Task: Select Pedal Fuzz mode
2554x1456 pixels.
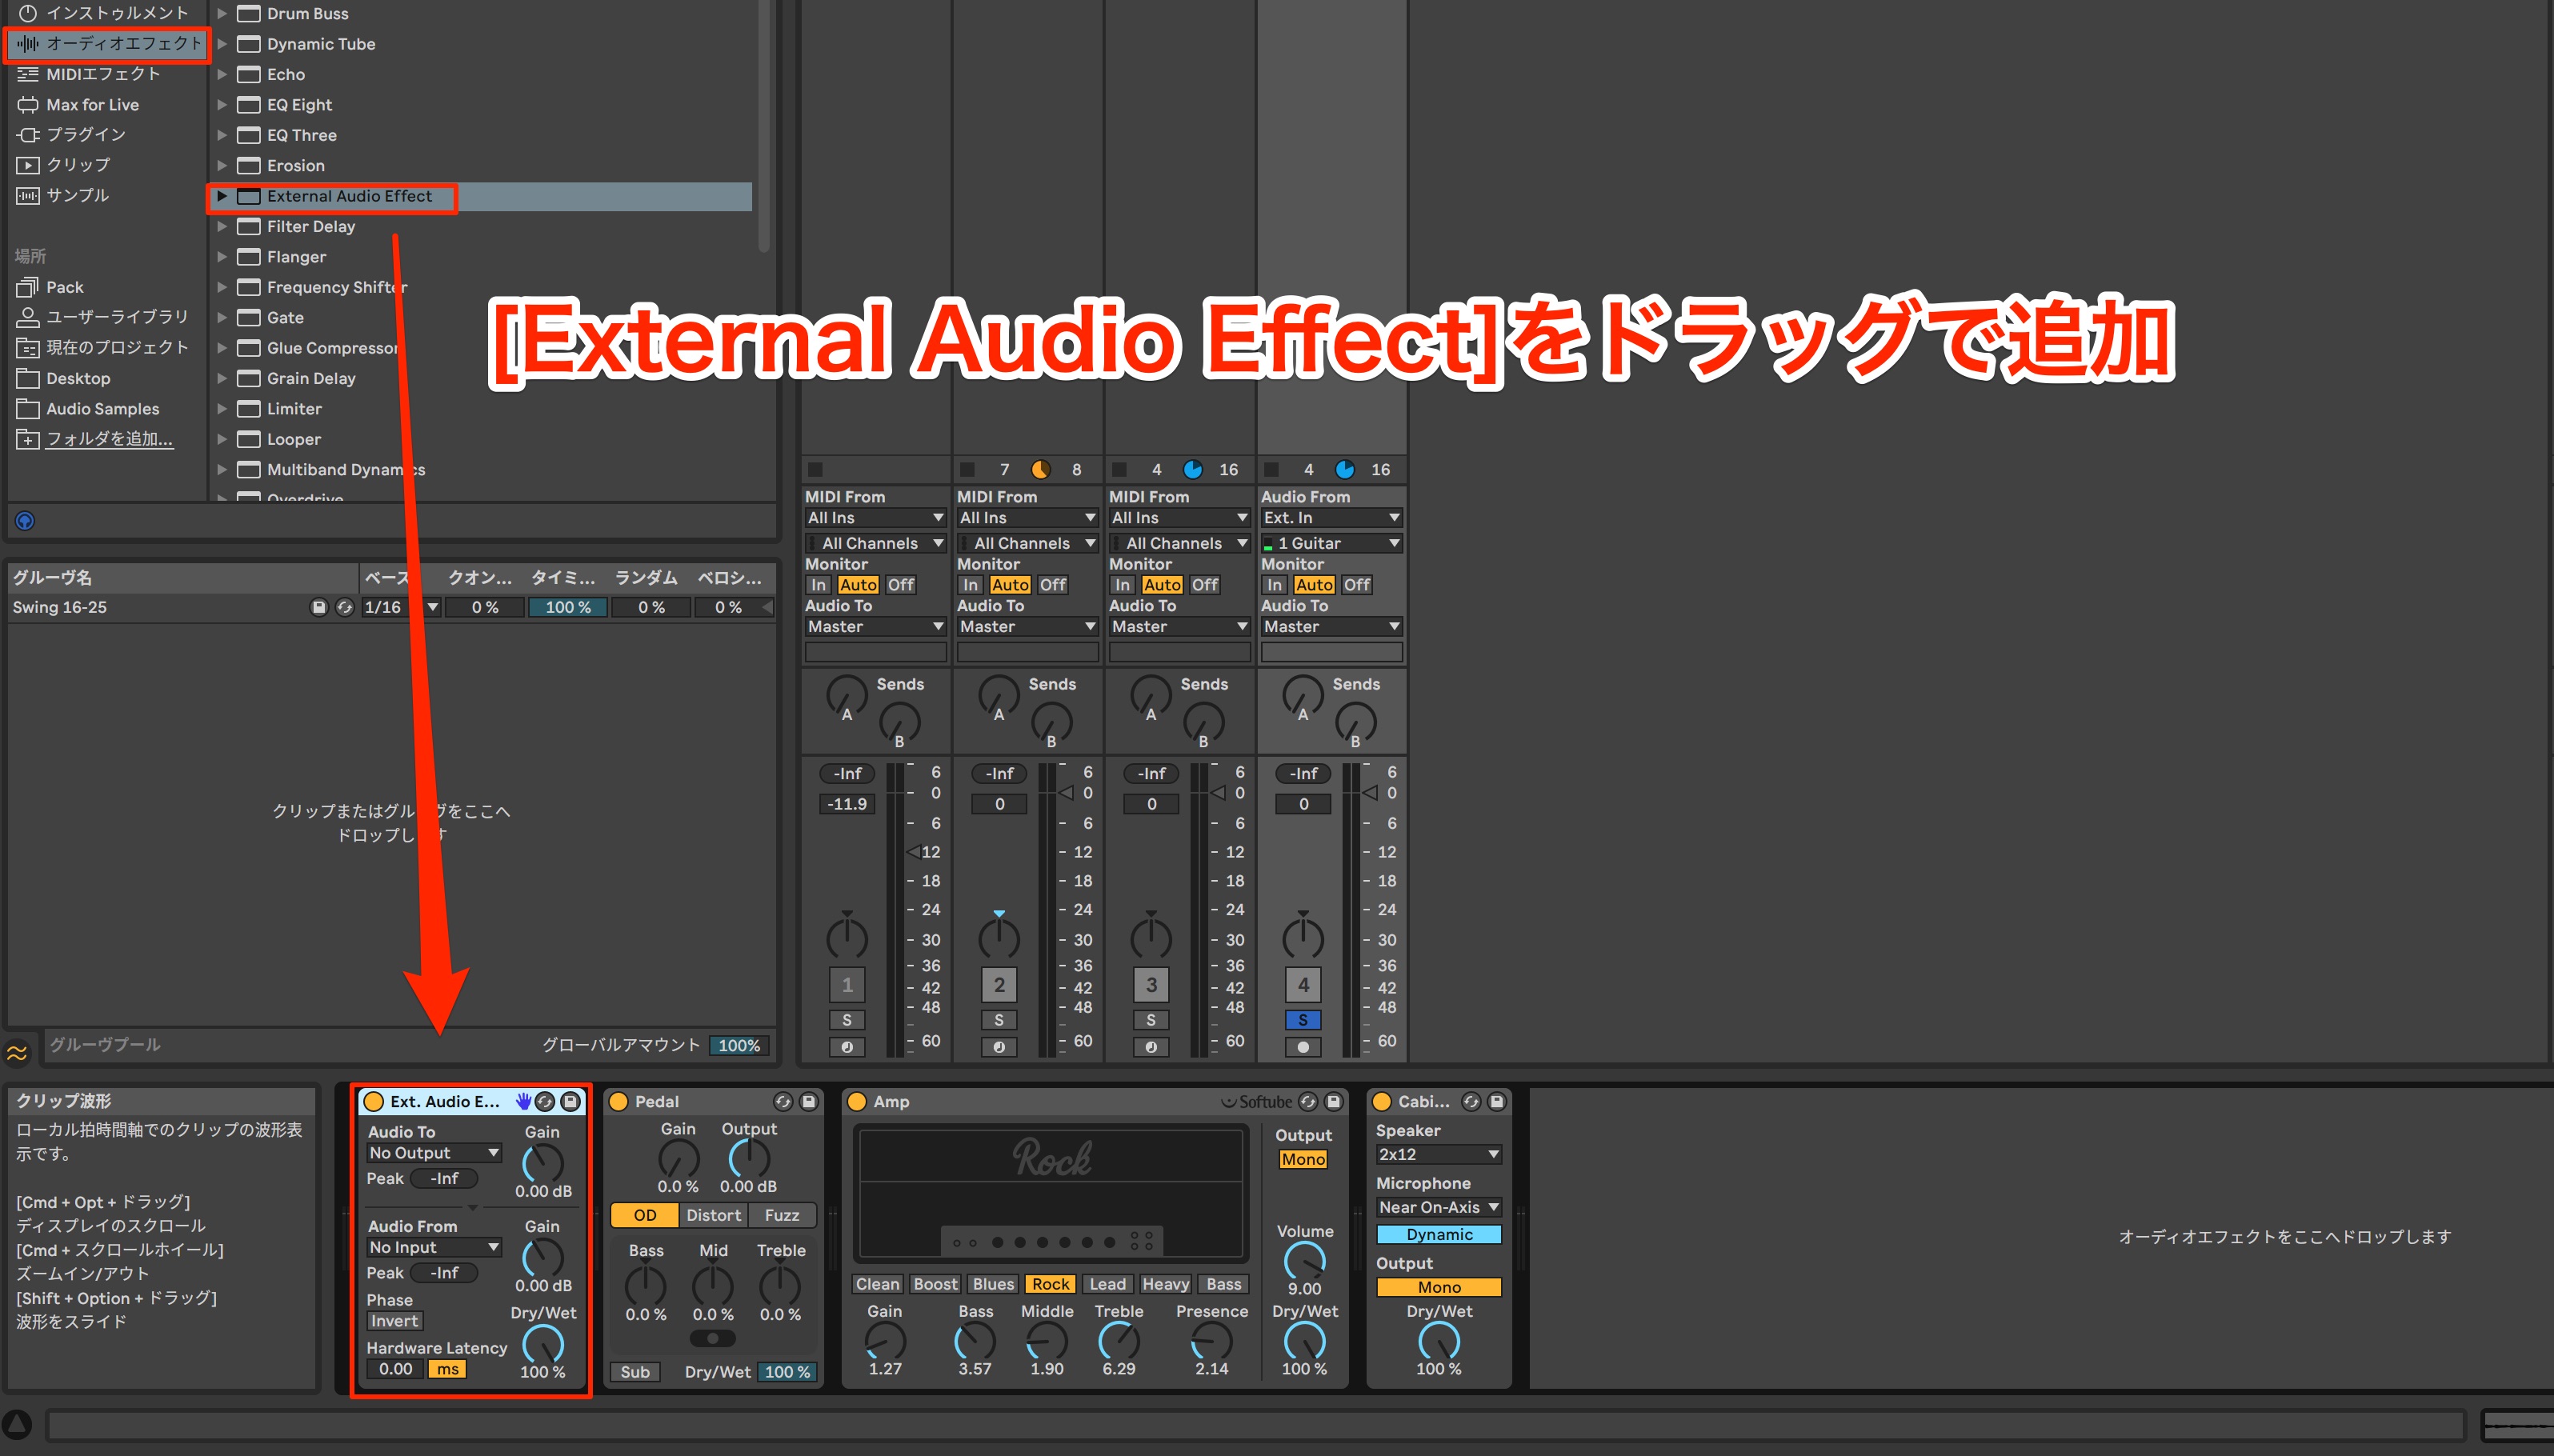Action: pyautogui.click(x=781, y=1215)
